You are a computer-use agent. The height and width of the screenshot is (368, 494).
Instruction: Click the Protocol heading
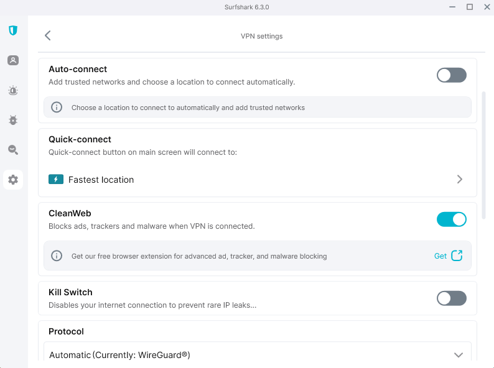(x=66, y=331)
